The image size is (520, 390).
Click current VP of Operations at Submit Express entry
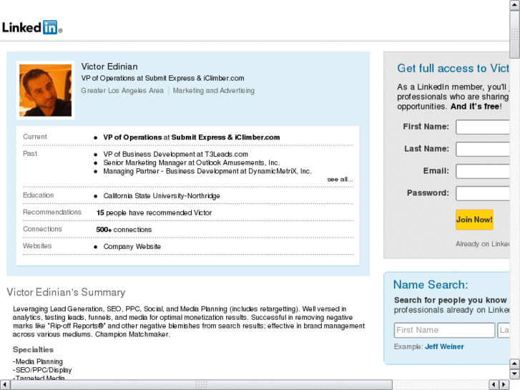pos(192,137)
